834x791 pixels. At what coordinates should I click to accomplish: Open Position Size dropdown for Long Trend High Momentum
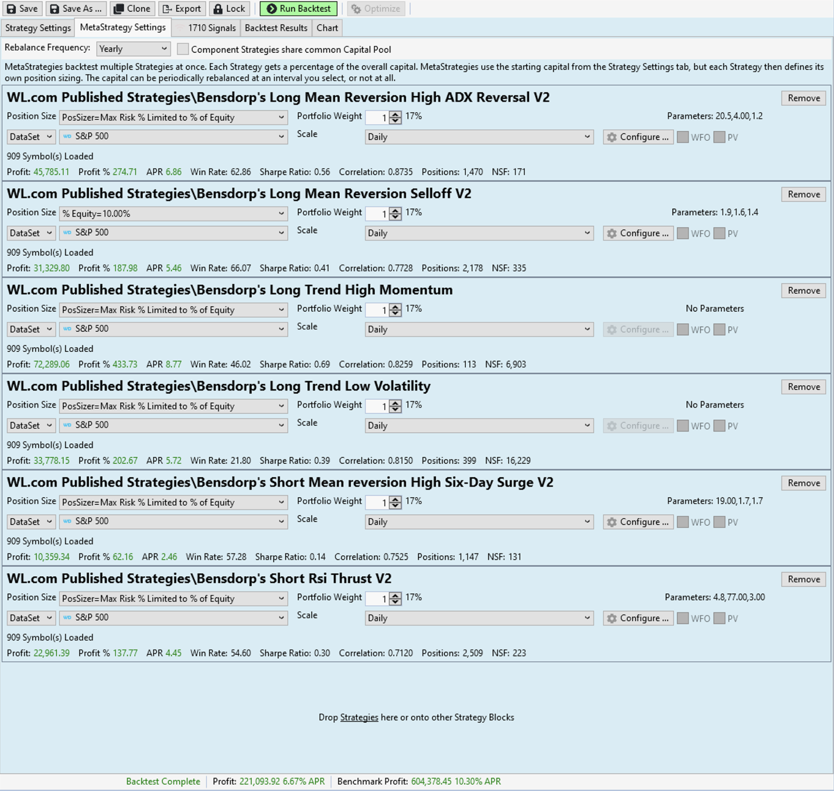pos(173,310)
